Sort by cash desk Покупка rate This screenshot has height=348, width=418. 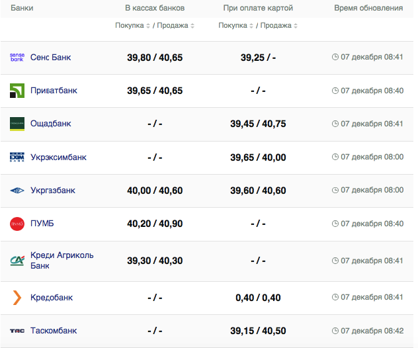pos(132,26)
